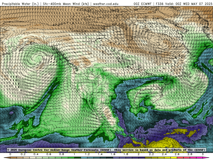Click the 0.2 value on the color scale

tap(23, 154)
